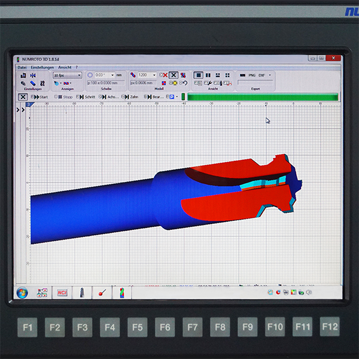Click the red X delete model icon
359x359 pixels.
[x=163, y=75]
